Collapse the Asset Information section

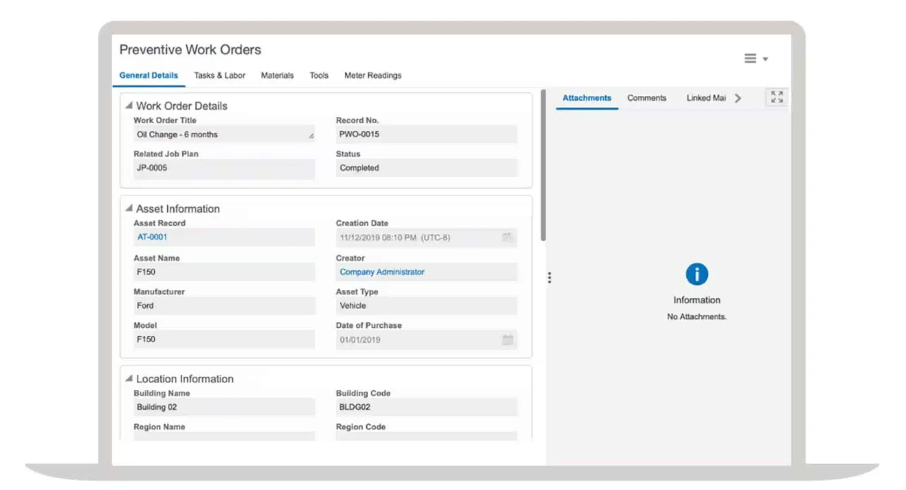point(129,208)
